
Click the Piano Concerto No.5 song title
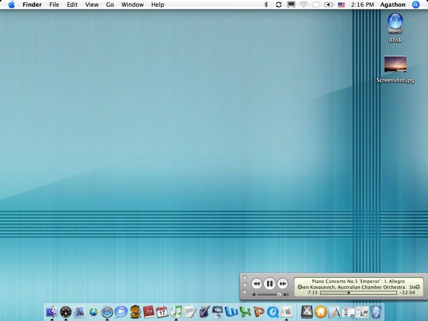(358, 281)
